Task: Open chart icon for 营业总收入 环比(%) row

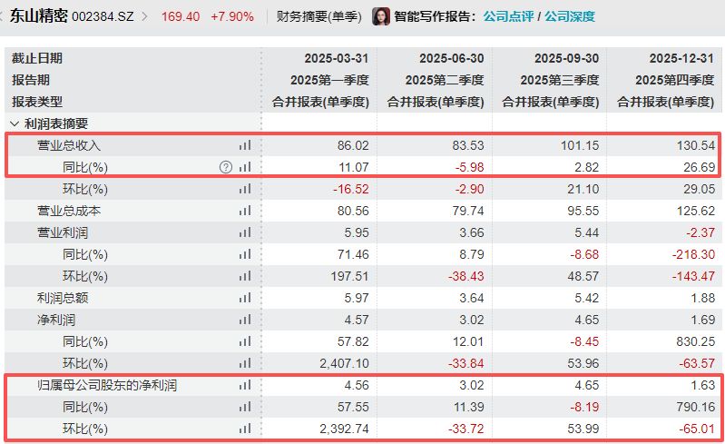Action: [x=245, y=189]
